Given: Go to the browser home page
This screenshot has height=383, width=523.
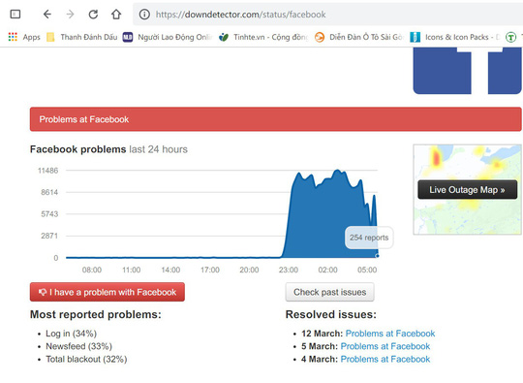Looking at the screenshot, I should click(x=116, y=14).
